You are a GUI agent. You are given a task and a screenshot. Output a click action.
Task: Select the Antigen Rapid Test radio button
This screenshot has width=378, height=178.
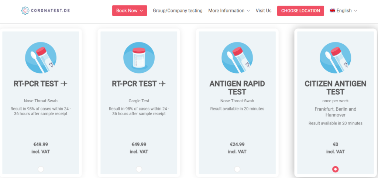tap(237, 169)
